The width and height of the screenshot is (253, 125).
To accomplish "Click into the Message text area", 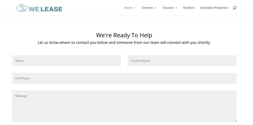I will pos(124,106).
